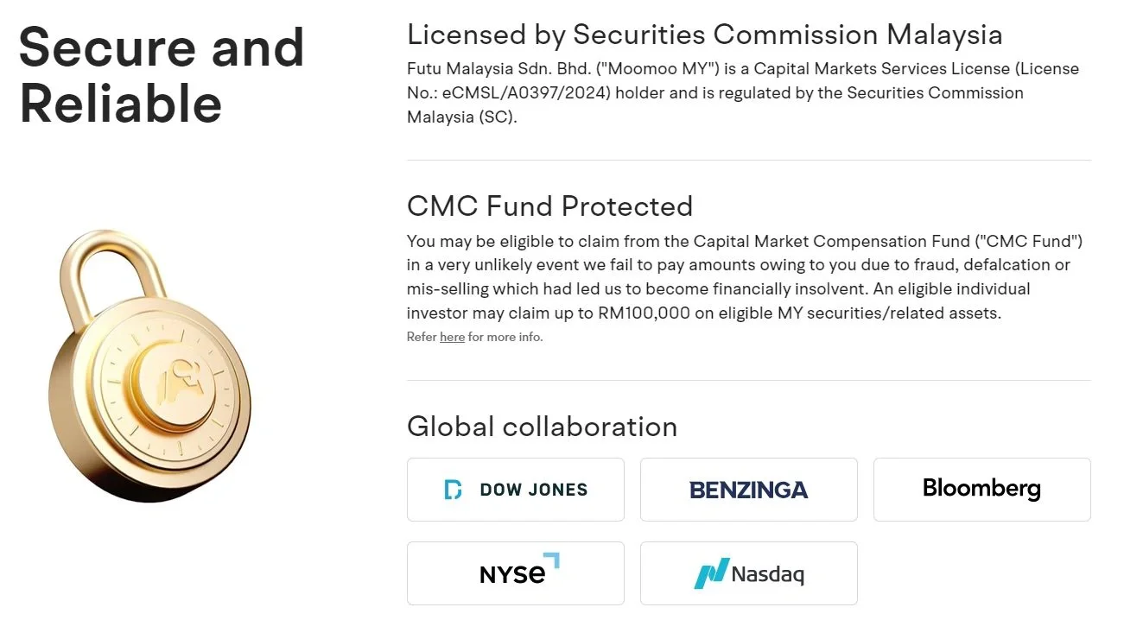Click the divider line above CMC Fund Protected
This screenshot has height=639, width=1143.
[x=748, y=160]
